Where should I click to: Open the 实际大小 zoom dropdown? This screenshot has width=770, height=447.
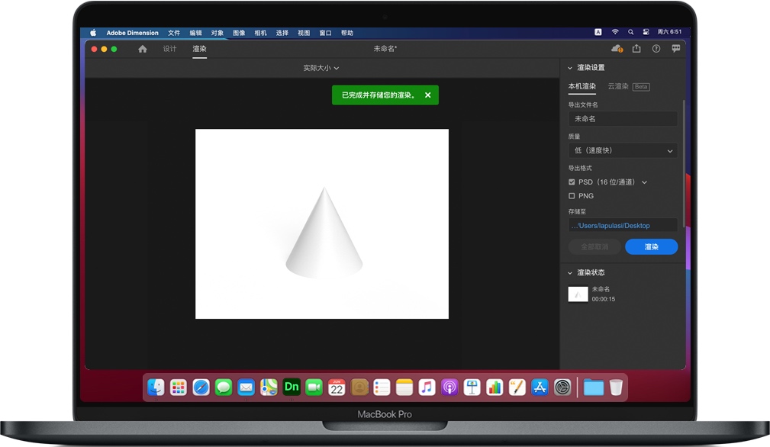tap(321, 68)
